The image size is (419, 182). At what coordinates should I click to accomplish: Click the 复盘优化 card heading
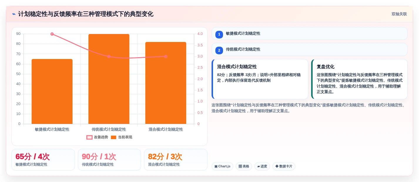tap(326, 67)
